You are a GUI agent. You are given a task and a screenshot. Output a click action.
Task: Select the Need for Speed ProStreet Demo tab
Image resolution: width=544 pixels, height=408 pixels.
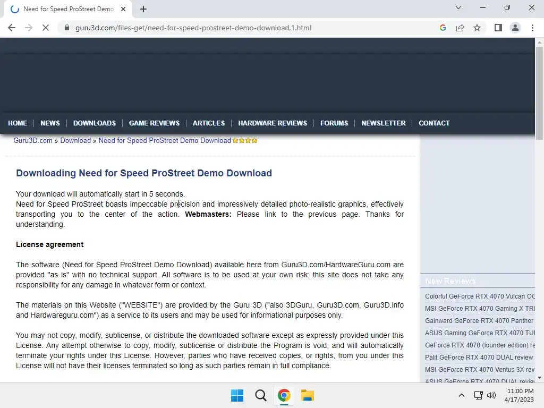(68, 10)
